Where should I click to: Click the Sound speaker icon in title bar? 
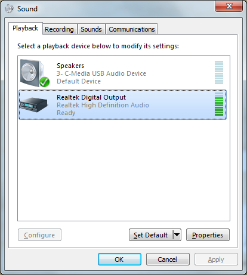coord(9,8)
